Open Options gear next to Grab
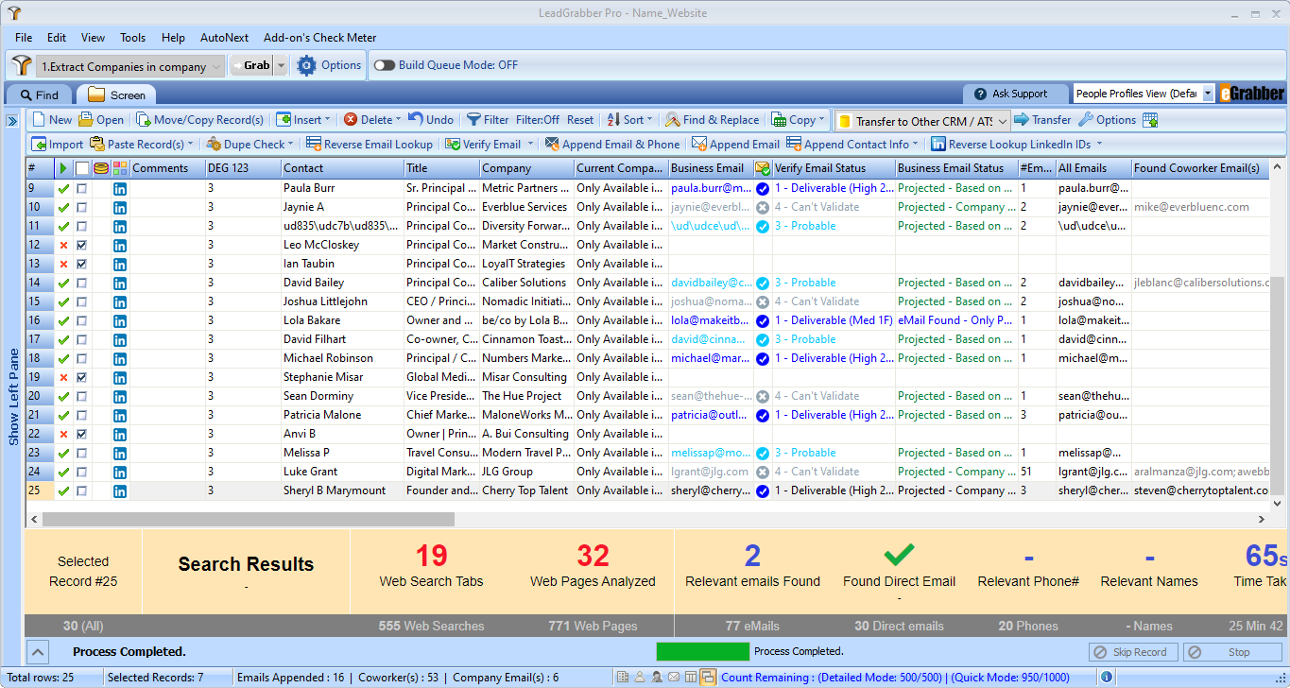This screenshot has height=688, width=1290. (x=329, y=65)
